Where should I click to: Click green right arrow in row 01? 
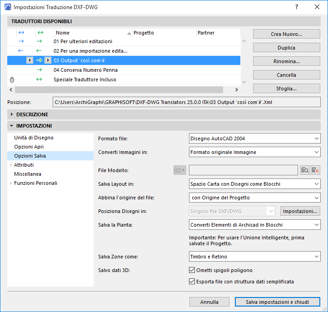39,41
